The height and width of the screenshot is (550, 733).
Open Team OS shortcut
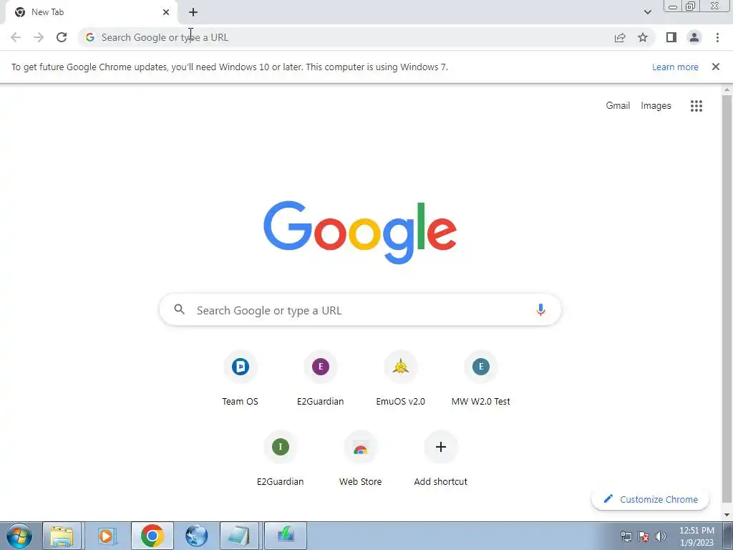pos(241,378)
